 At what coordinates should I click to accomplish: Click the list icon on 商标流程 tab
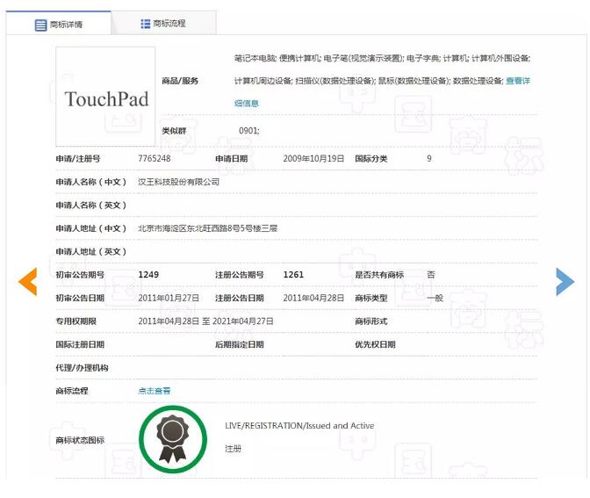pyautogui.click(x=145, y=24)
